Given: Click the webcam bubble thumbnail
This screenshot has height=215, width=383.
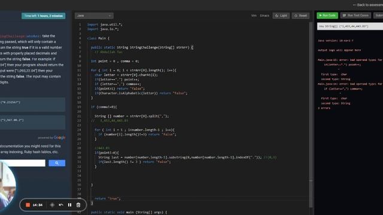Looking at the screenshot, I should coord(7,186).
